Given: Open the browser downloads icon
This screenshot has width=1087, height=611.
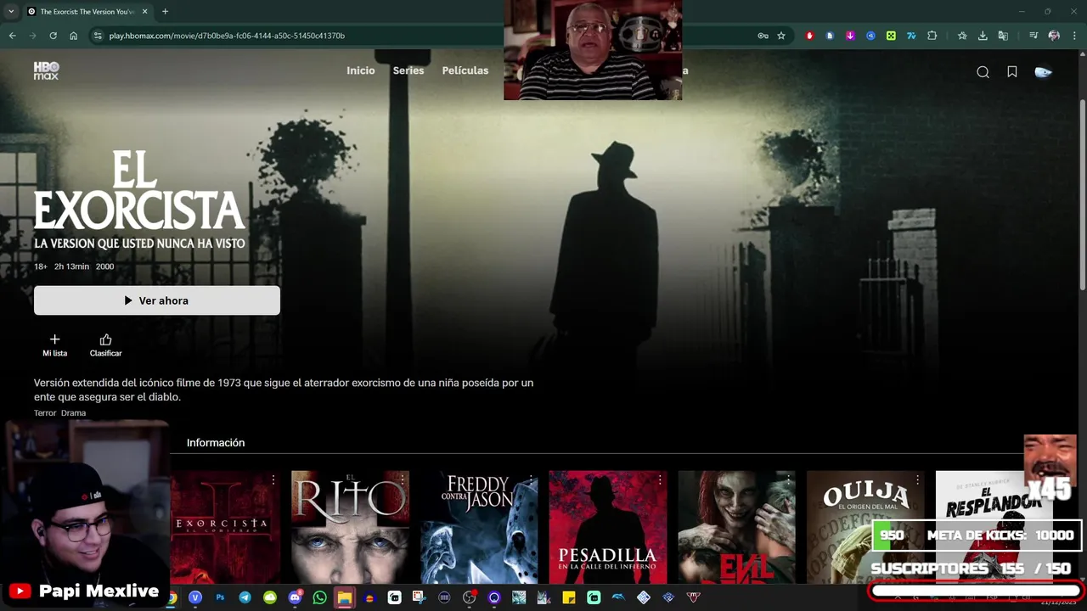Looking at the screenshot, I should tap(983, 36).
